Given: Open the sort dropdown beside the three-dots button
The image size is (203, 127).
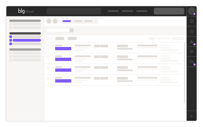Looking at the screenshot, I should point(163,39).
